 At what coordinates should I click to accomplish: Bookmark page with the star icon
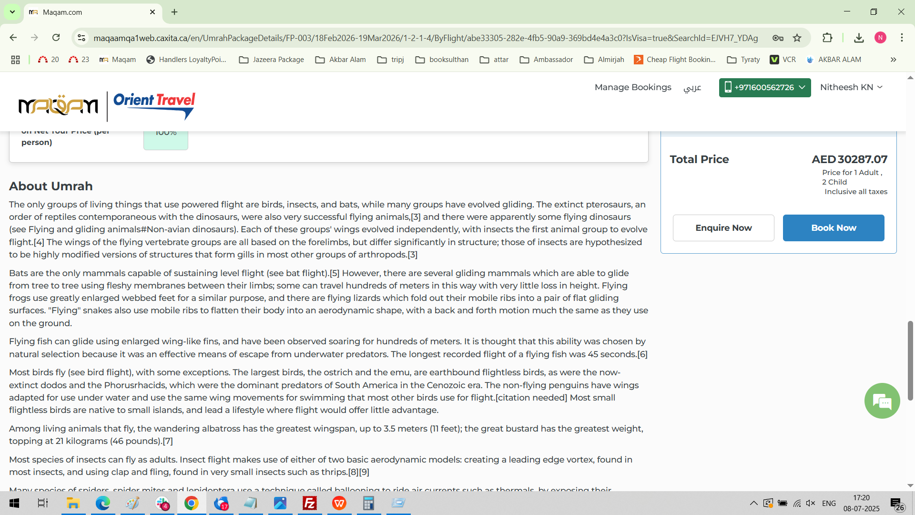click(x=797, y=38)
